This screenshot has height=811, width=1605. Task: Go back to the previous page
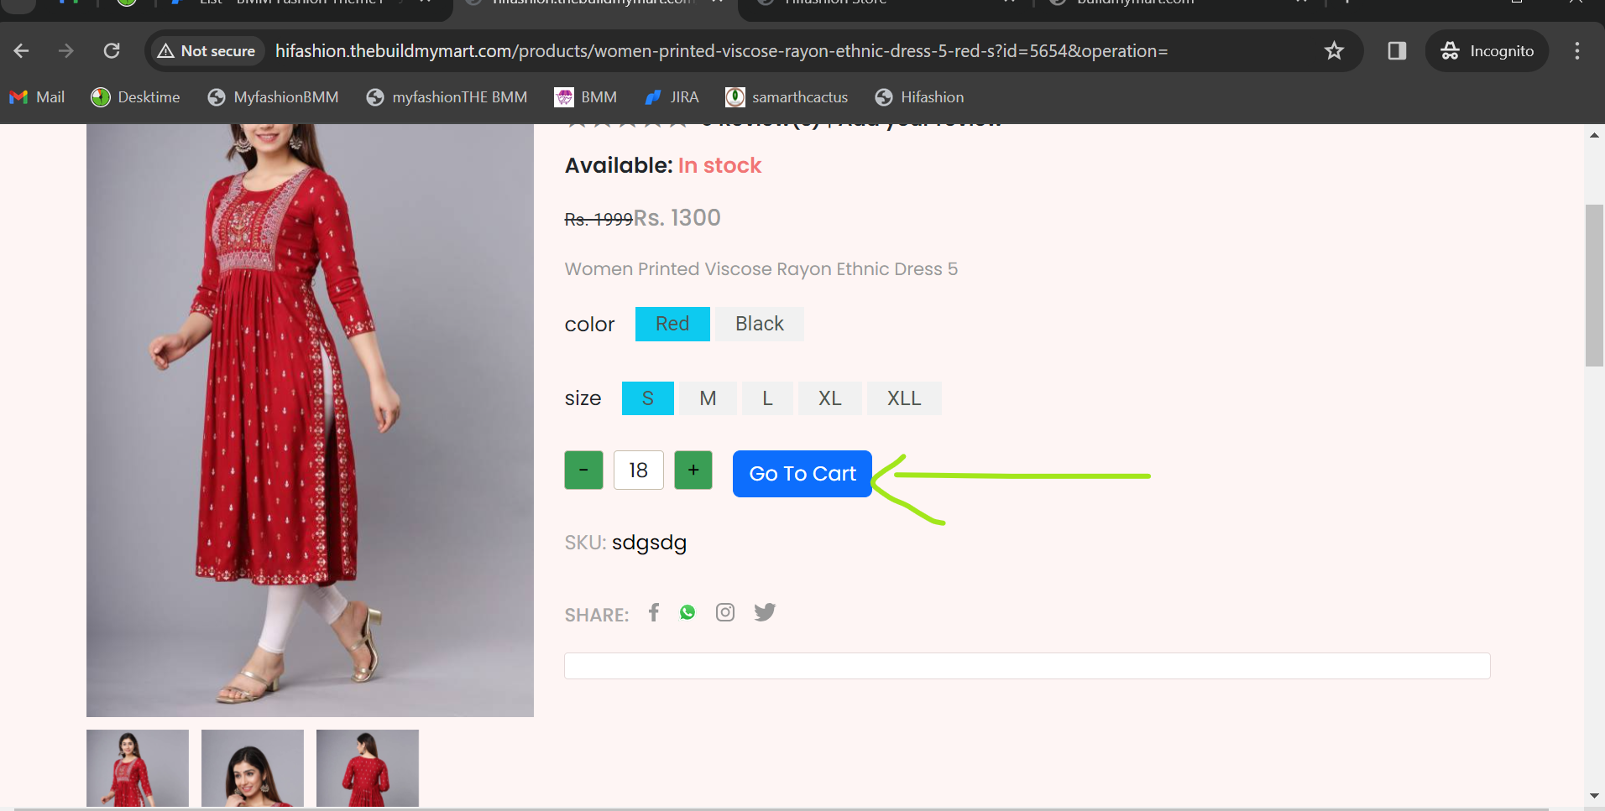coord(22,51)
